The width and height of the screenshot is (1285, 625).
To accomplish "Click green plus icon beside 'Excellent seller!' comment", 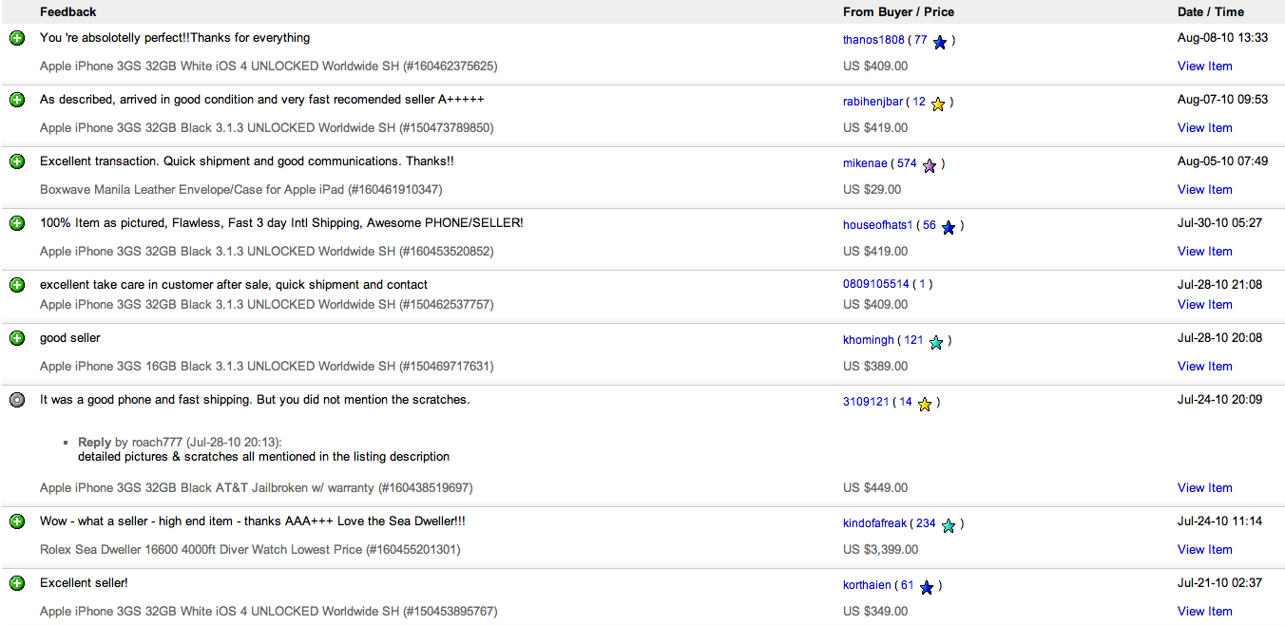I will (17, 583).
